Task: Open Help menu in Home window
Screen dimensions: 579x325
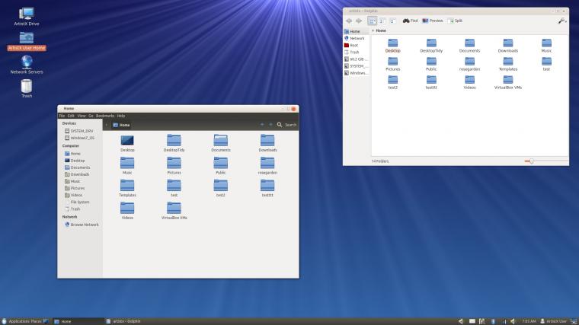Action: [120, 116]
